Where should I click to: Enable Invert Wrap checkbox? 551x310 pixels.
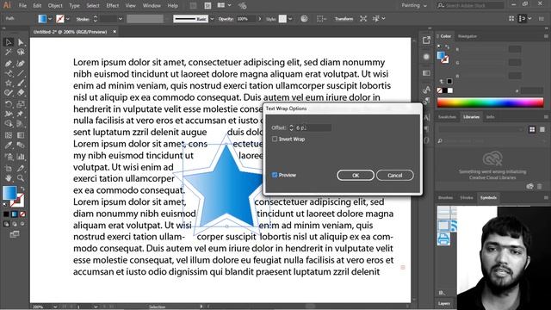coord(275,139)
